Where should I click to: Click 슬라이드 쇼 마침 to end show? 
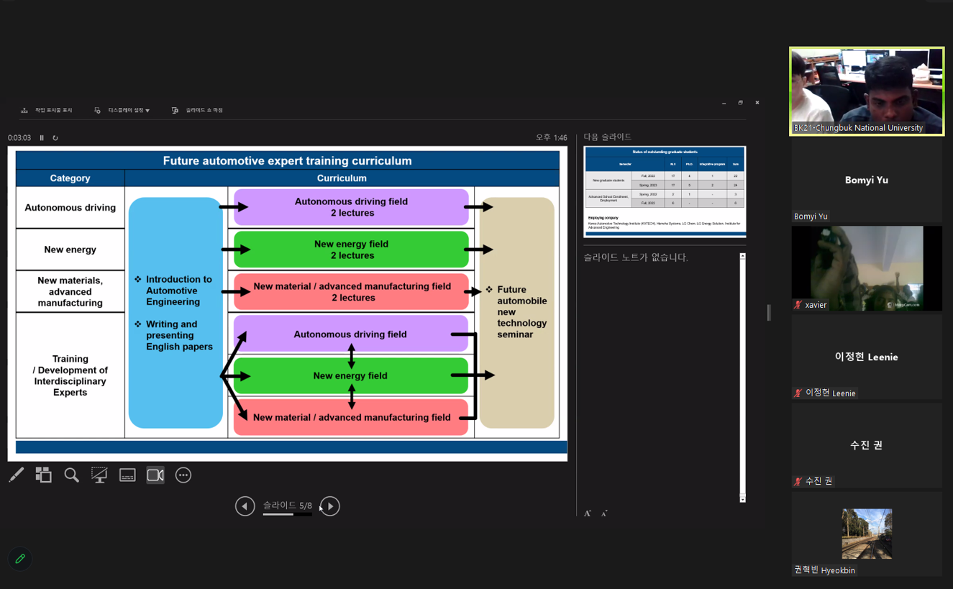[x=197, y=110]
